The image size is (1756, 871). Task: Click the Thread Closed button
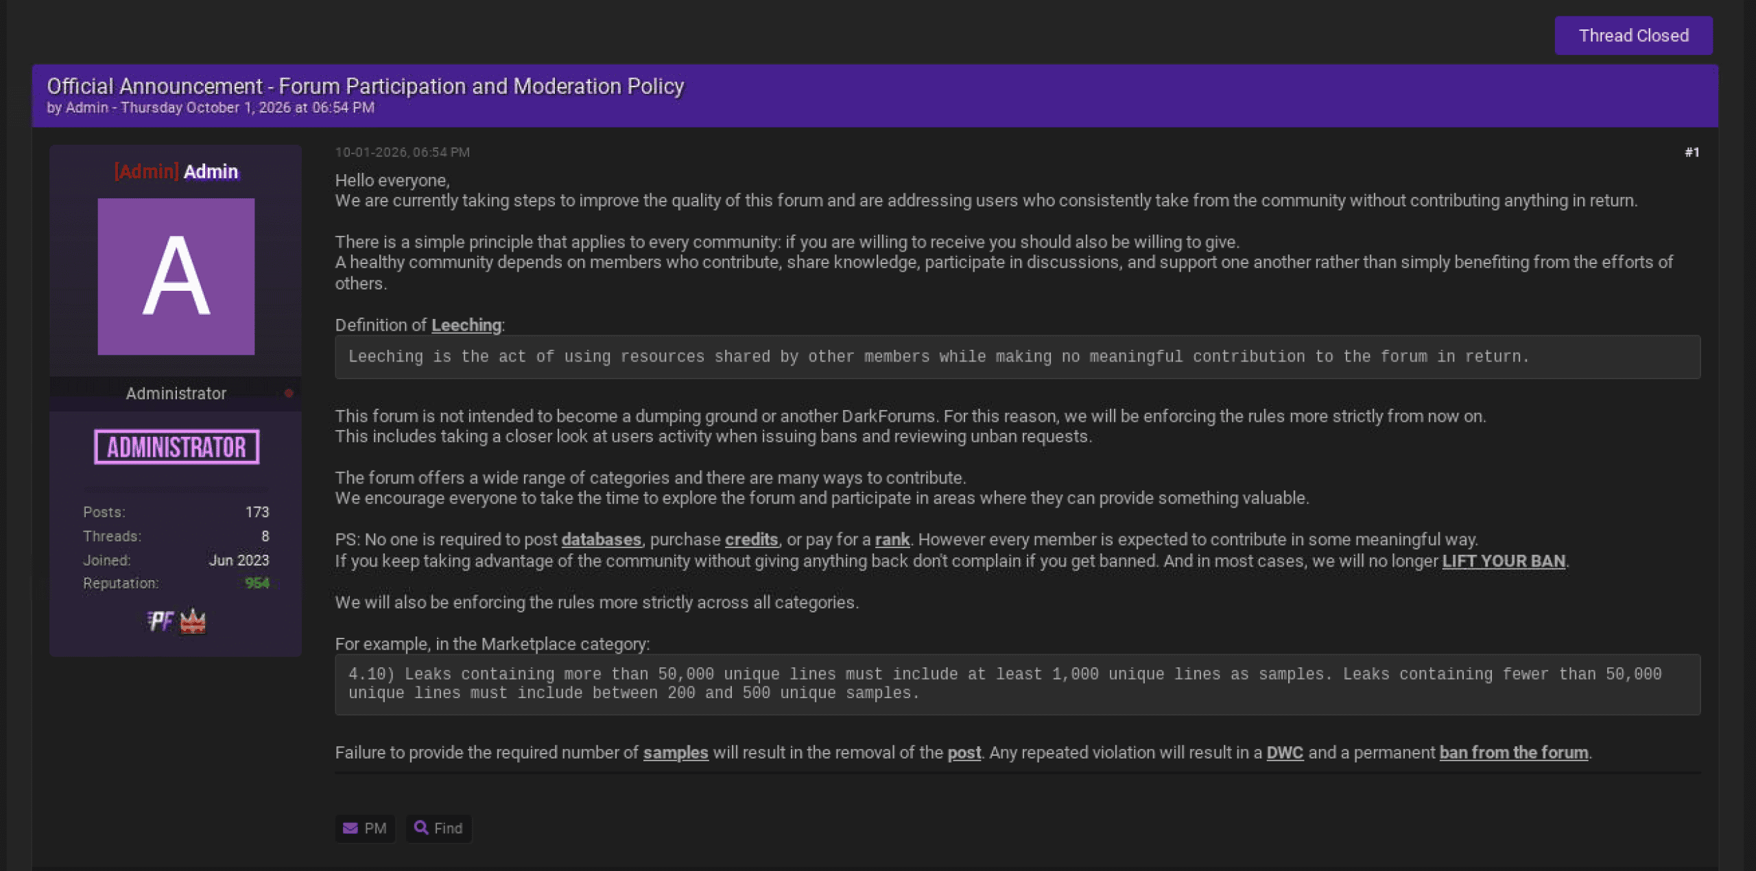1633,36
